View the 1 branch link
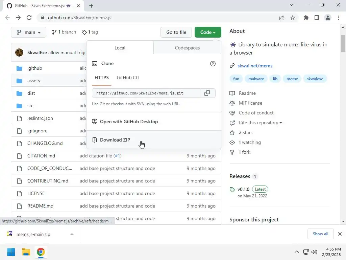Screen dimensions: 346x260 click(64, 32)
